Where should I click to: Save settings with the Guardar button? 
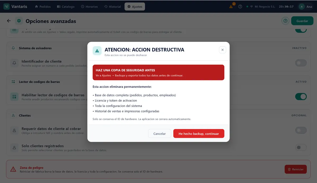pyautogui.click(x=302, y=21)
